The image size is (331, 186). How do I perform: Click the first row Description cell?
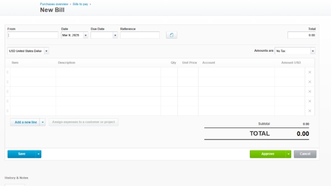pyautogui.click(x=108, y=72)
